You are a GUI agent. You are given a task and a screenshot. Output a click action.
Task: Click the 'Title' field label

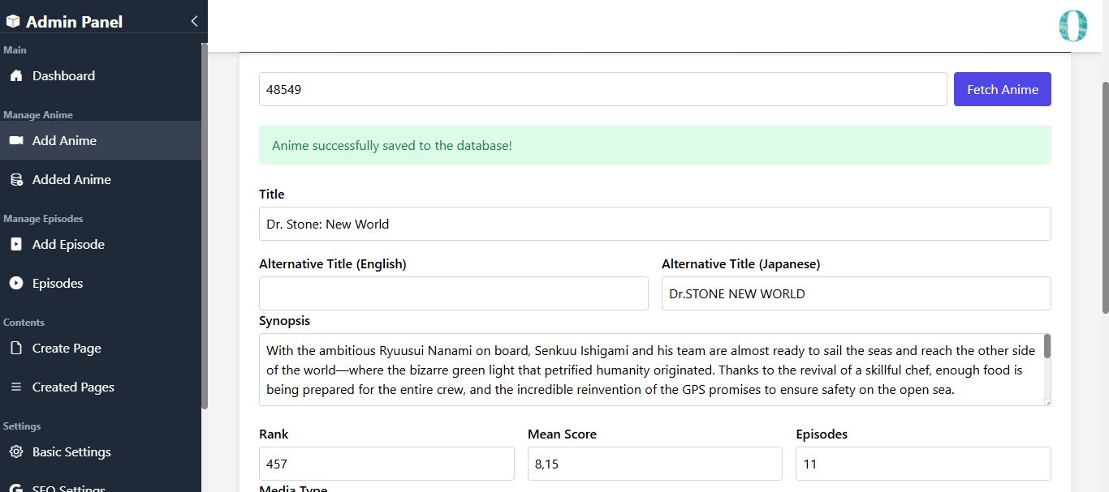coord(272,195)
